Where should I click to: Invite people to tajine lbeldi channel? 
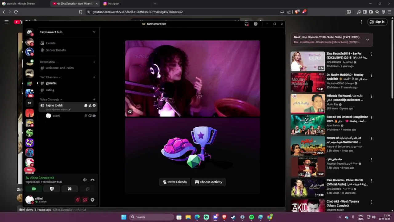click(x=90, y=105)
